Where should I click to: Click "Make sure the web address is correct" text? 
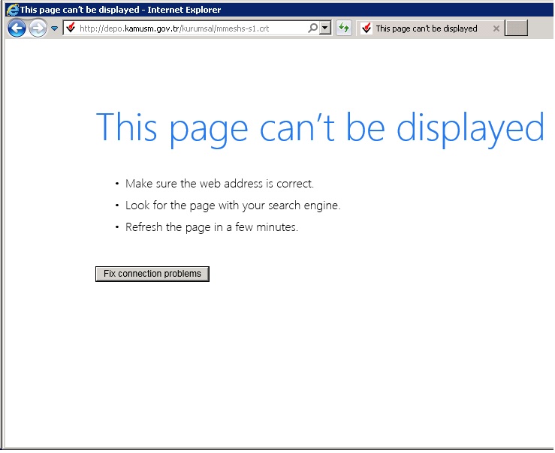click(x=219, y=184)
